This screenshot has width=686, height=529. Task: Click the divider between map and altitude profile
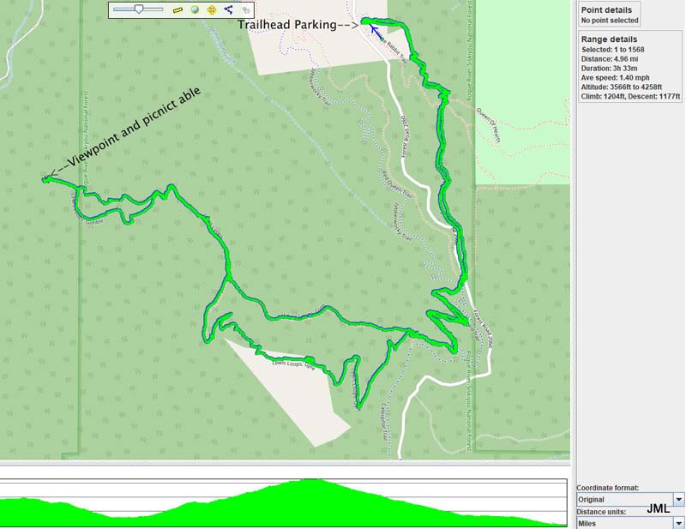coord(286,463)
